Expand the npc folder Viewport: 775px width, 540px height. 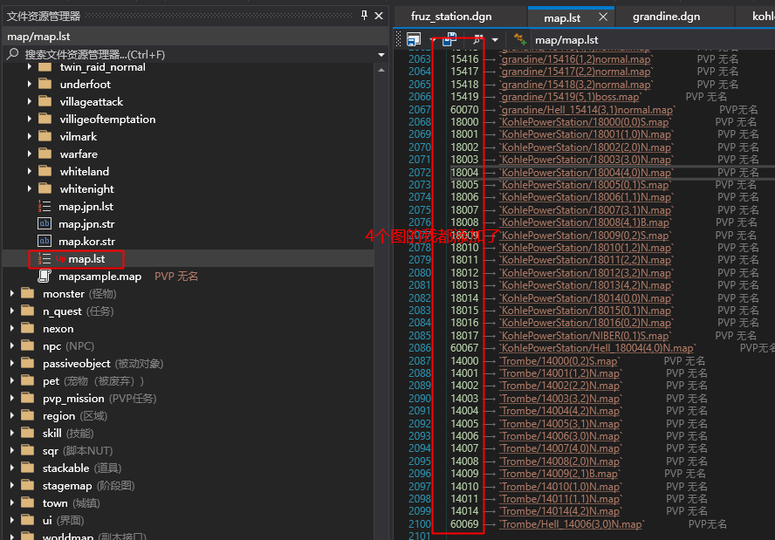(x=12, y=345)
